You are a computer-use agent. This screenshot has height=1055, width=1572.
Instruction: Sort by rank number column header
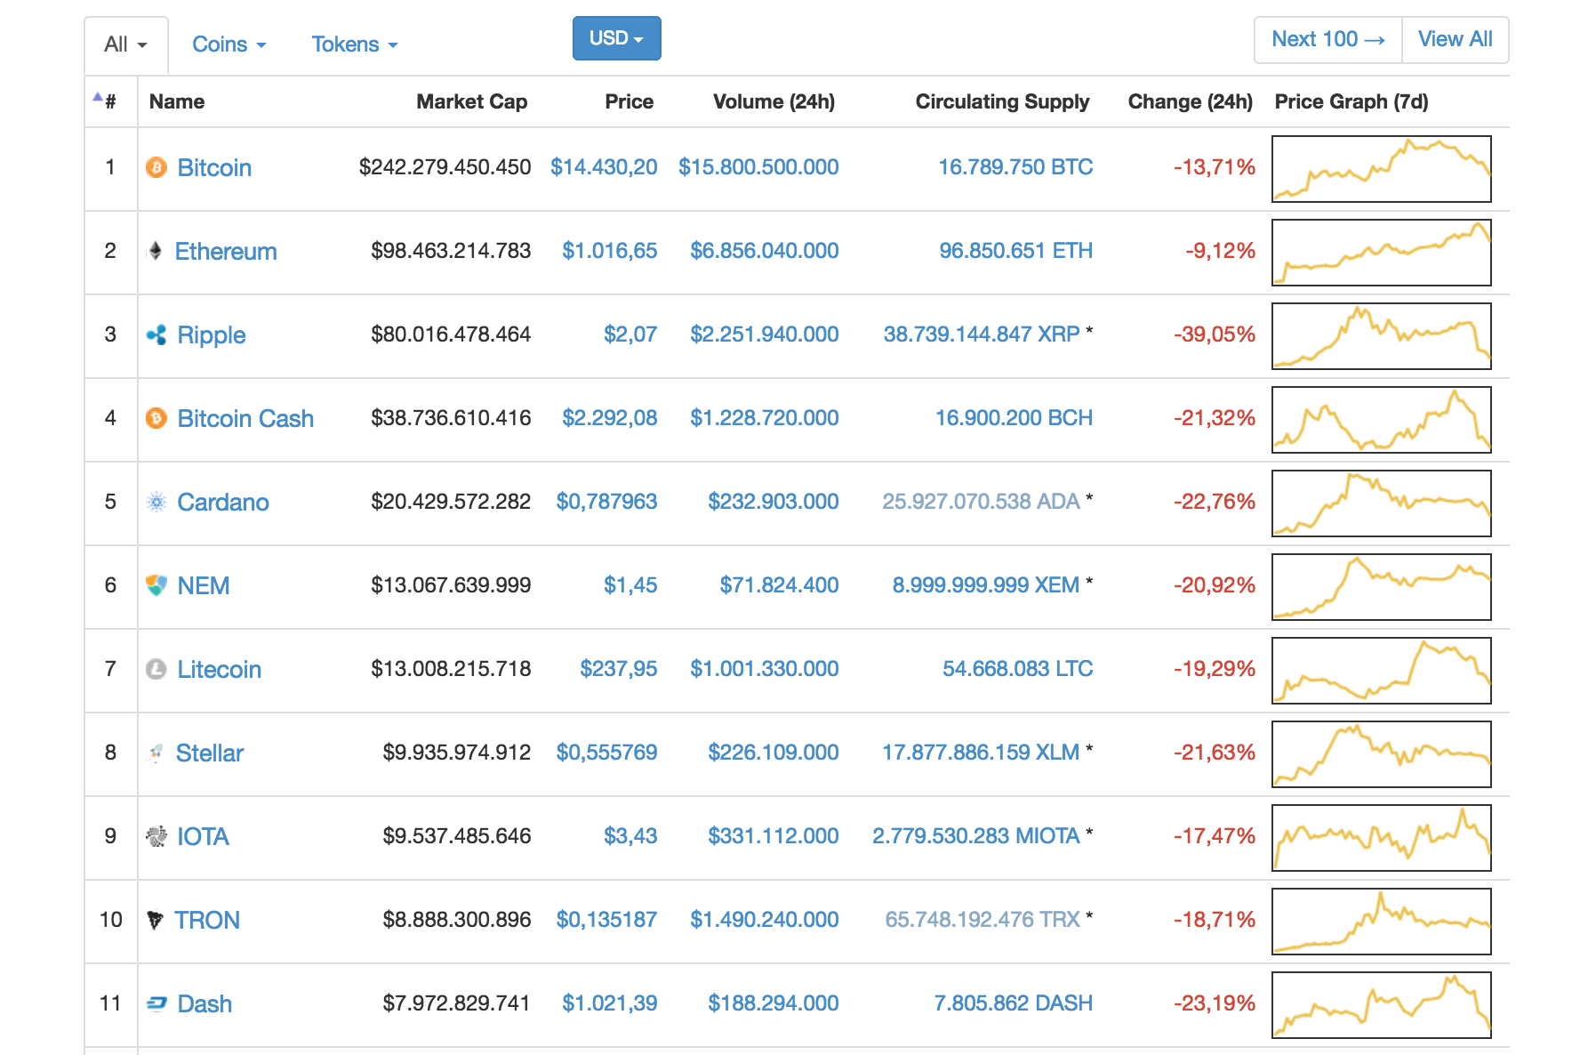coord(109,101)
